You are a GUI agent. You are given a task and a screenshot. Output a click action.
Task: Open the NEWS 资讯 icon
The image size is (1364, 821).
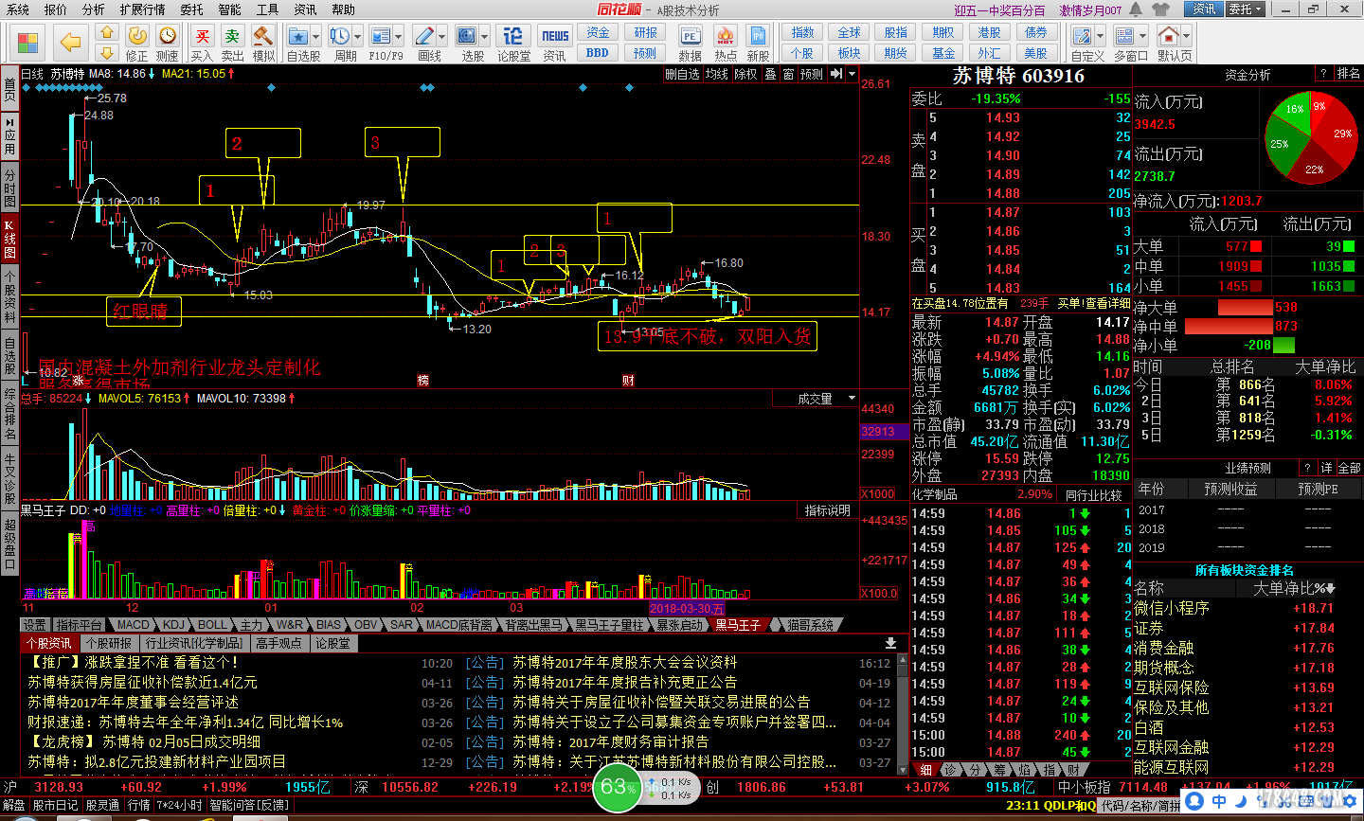tap(555, 36)
